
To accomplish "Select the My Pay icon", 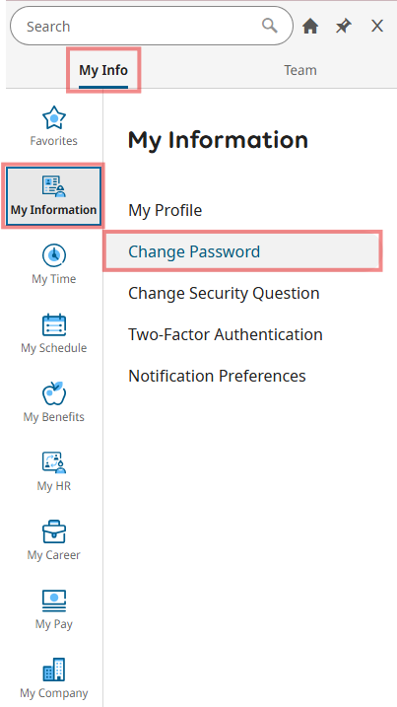I will (x=54, y=601).
